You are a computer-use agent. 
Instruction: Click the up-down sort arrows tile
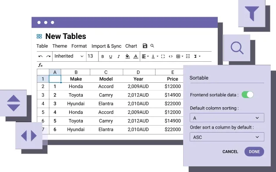(x=14, y=103)
